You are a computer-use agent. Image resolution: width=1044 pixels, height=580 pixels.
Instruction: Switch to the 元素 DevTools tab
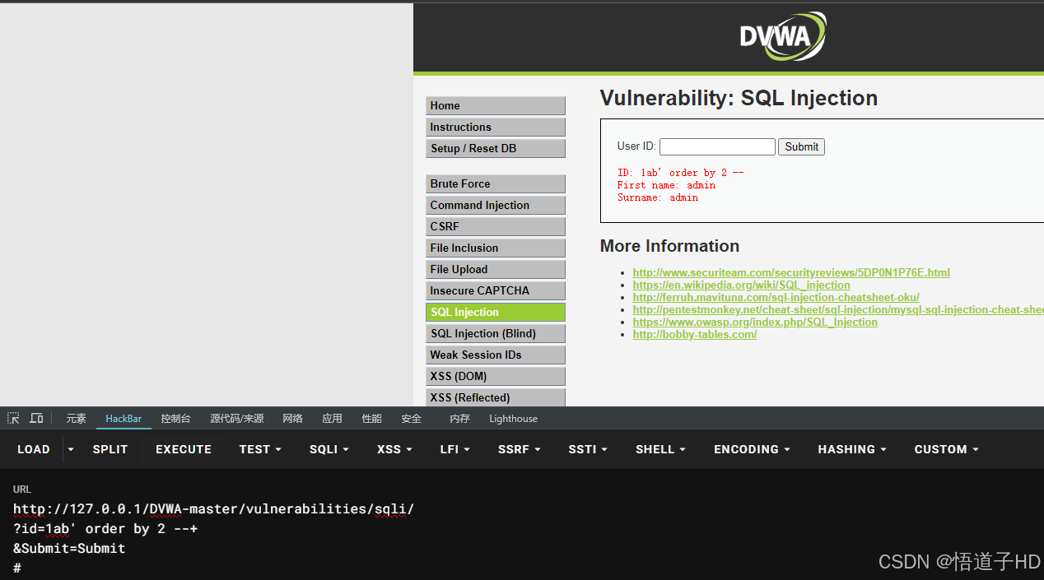[x=77, y=419]
